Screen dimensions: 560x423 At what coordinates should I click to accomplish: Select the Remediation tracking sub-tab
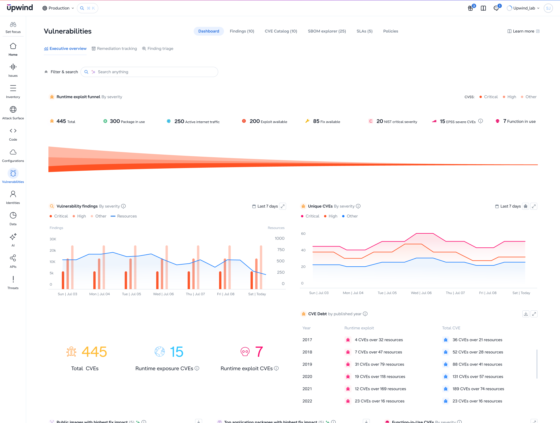coord(114,49)
